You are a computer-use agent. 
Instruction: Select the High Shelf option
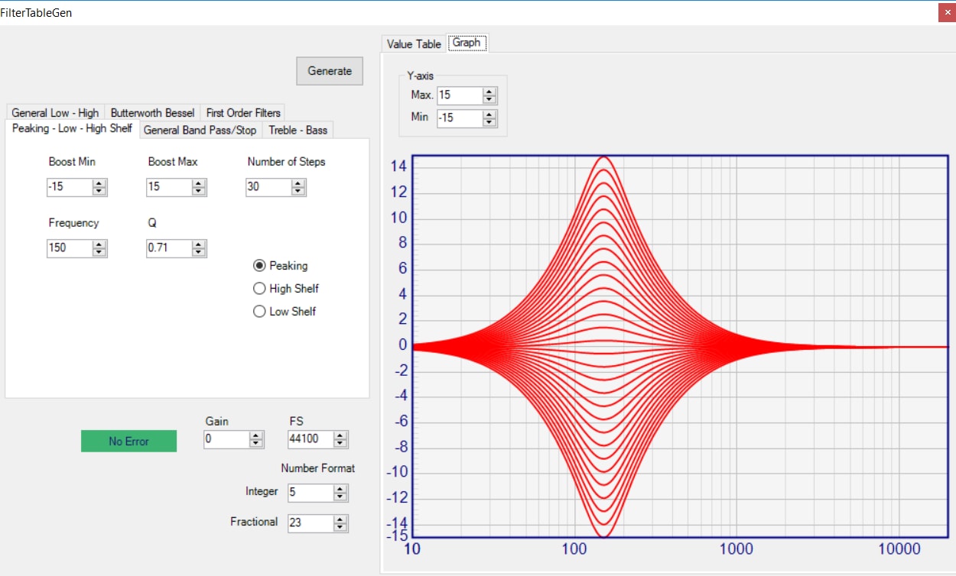[285, 289]
